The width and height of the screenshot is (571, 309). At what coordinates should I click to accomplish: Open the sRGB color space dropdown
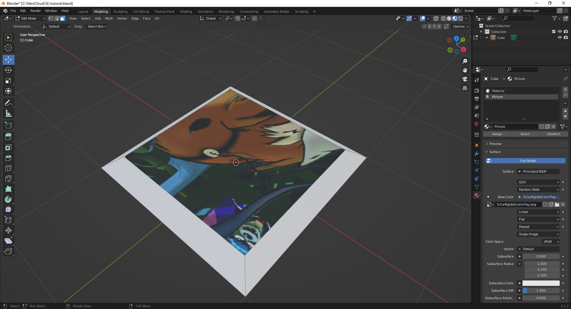tap(551, 242)
